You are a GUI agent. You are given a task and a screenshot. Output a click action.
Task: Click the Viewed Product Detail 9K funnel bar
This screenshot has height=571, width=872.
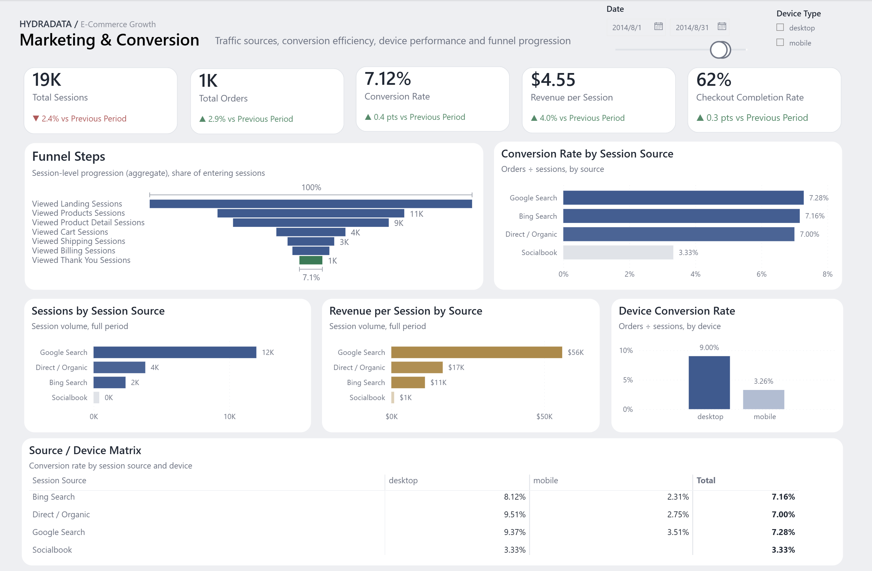tap(311, 223)
